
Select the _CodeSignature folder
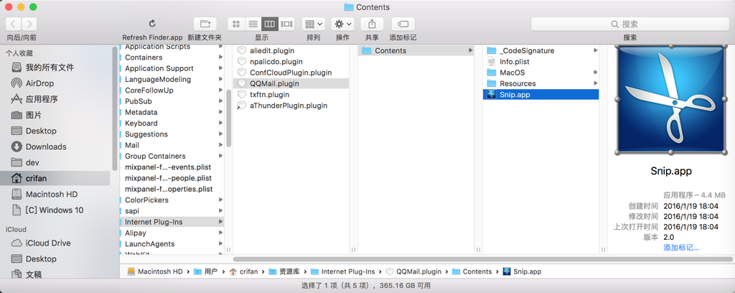[x=541, y=51]
